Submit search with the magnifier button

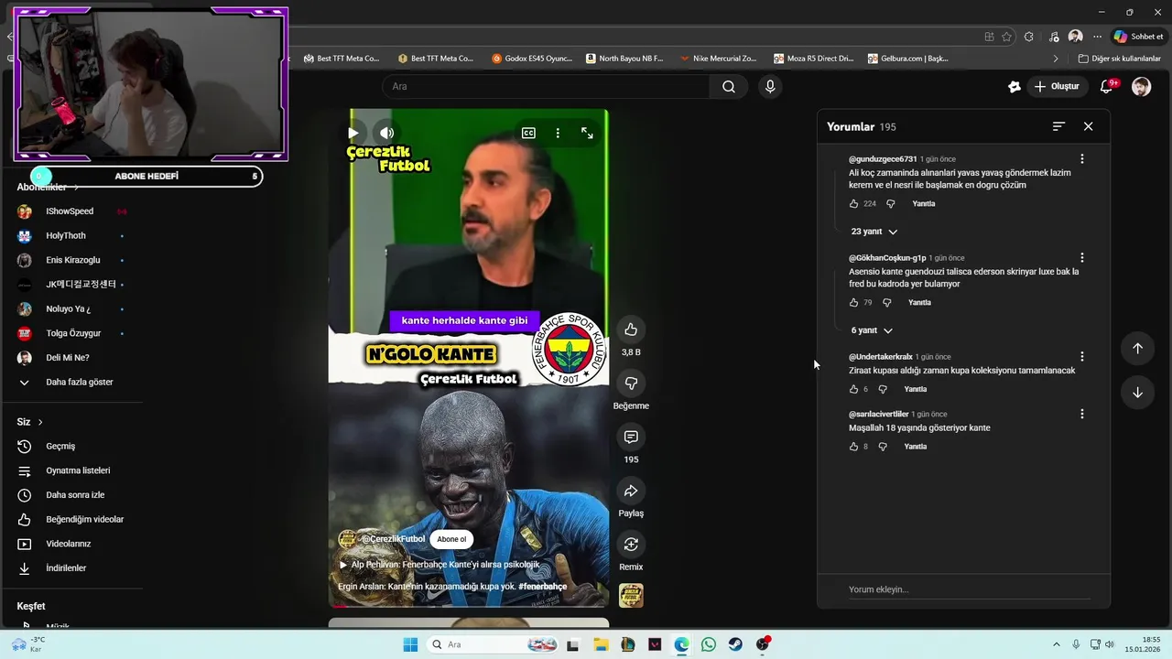click(x=729, y=86)
